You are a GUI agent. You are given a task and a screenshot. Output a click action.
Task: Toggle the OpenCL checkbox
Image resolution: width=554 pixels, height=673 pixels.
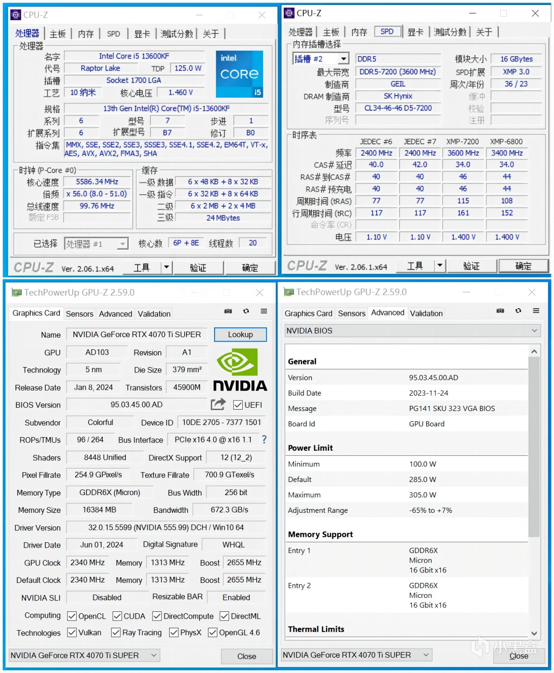point(72,616)
